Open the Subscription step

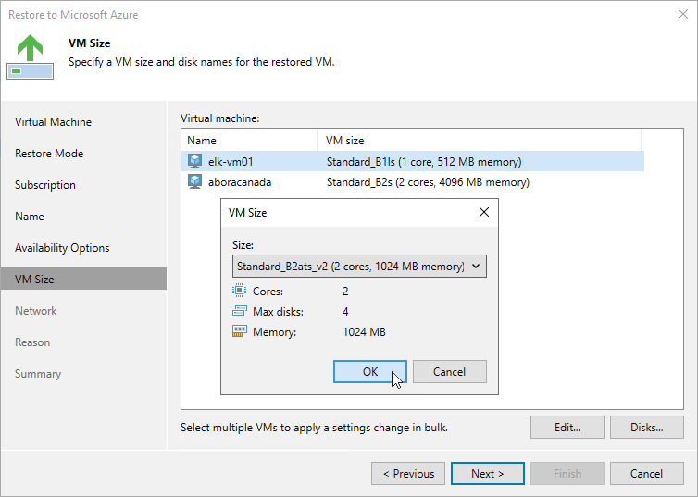click(45, 185)
